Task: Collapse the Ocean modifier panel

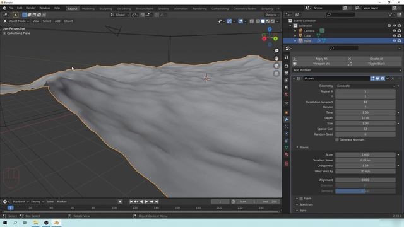Action: [x=294, y=78]
